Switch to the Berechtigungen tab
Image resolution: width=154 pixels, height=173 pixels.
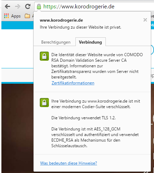56,42
